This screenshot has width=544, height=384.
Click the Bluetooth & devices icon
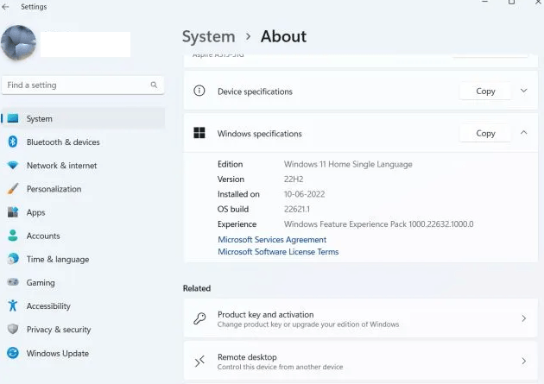pyautogui.click(x=13, y=142)
